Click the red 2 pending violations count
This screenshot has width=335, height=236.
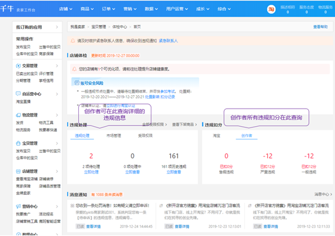coord(91,156)
